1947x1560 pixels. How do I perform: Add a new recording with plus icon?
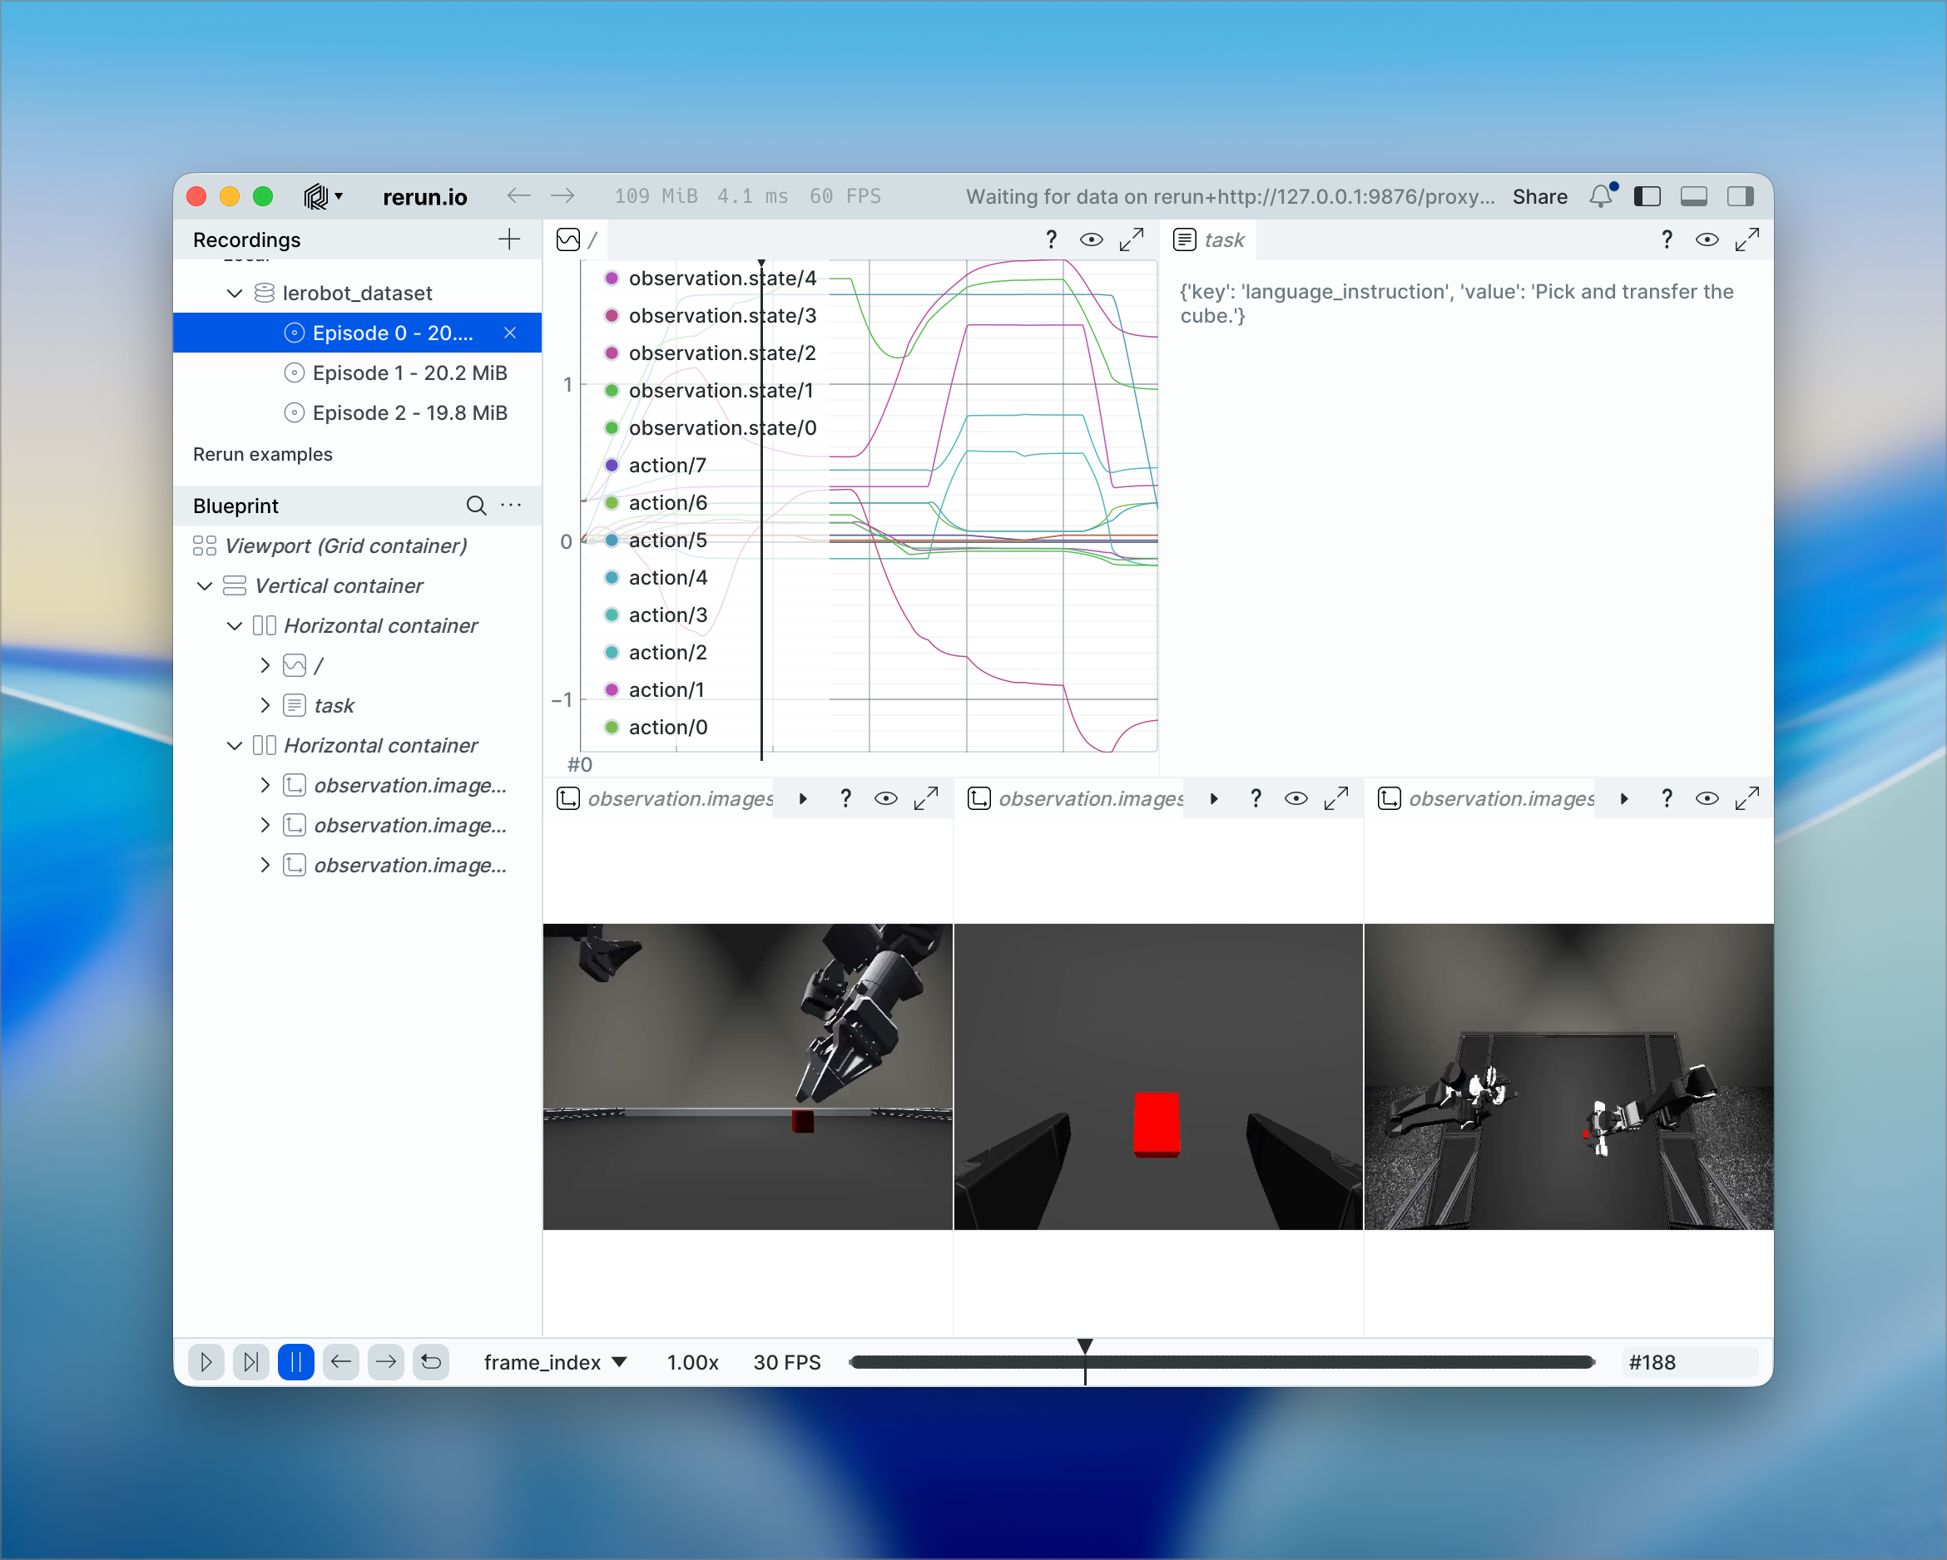pos(509,239)
